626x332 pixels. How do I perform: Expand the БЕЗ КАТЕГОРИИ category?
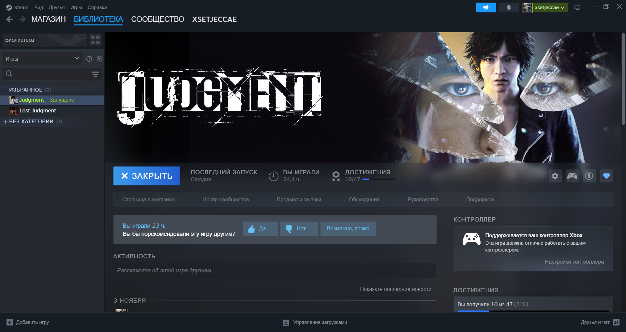(x=5, y=122)
